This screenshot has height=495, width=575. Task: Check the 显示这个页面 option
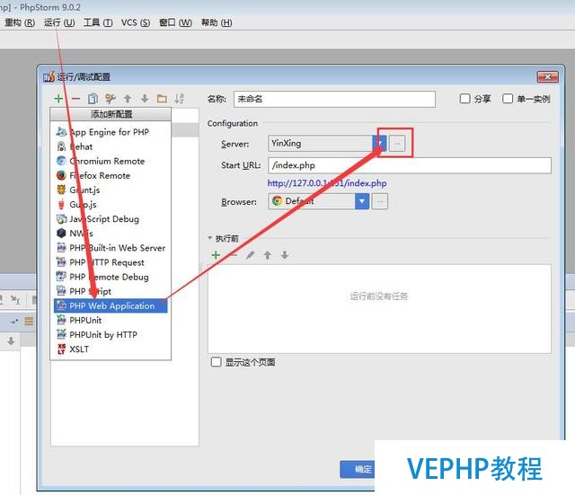pyautogui.click(x=216, y=362)
